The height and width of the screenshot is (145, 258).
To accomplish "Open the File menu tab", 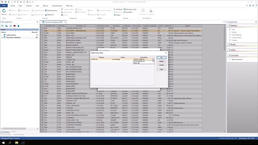I will (4, 6).
